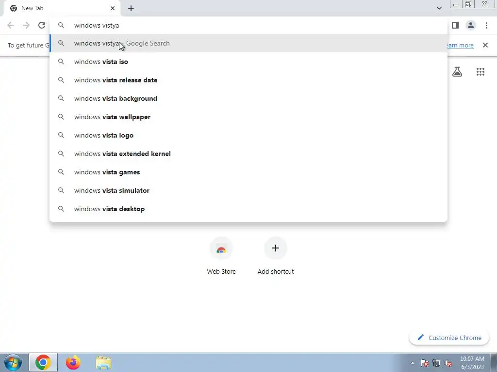Open the Search Labs flask icon

457,72
